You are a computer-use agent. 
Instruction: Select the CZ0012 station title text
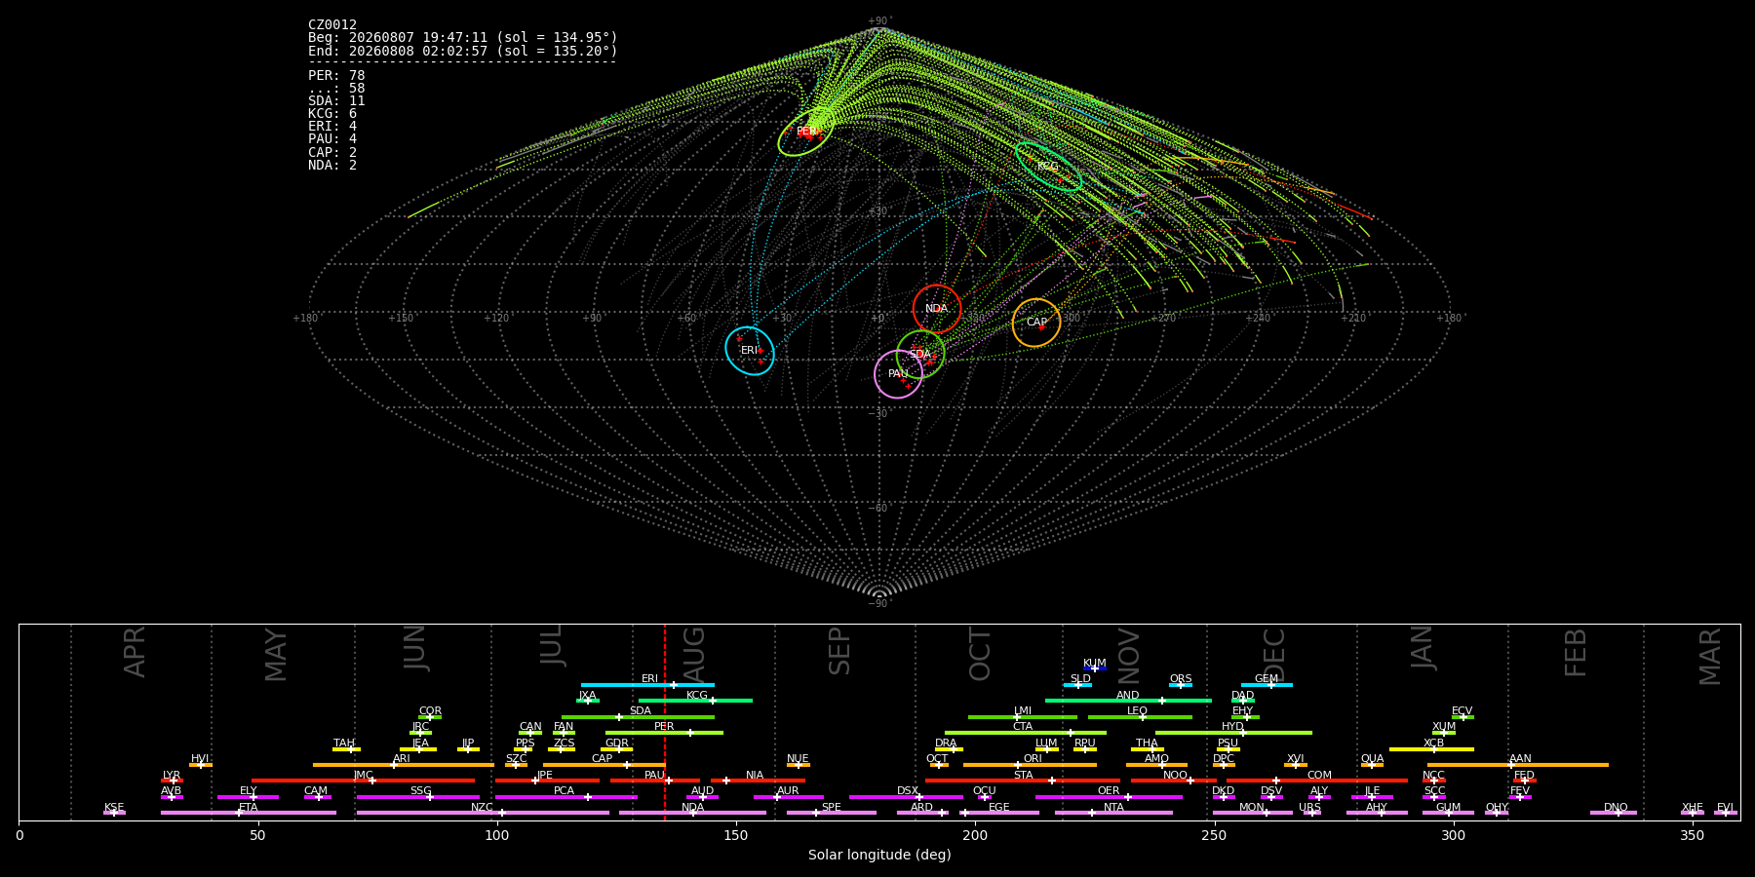(x=332, y=24)
